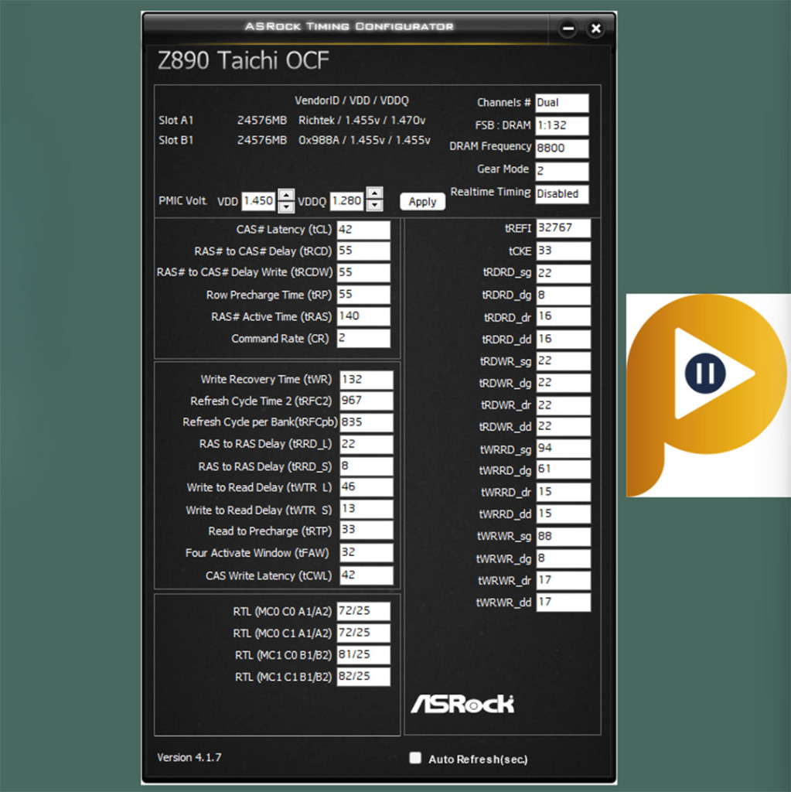Click the Apply button for PMIC voltage

click(422, 202)
